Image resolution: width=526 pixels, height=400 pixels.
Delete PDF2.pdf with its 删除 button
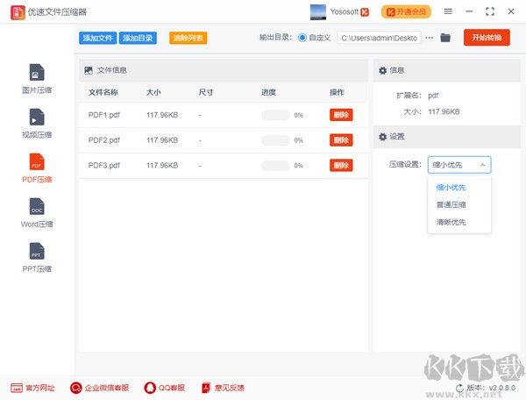(341, 140)
